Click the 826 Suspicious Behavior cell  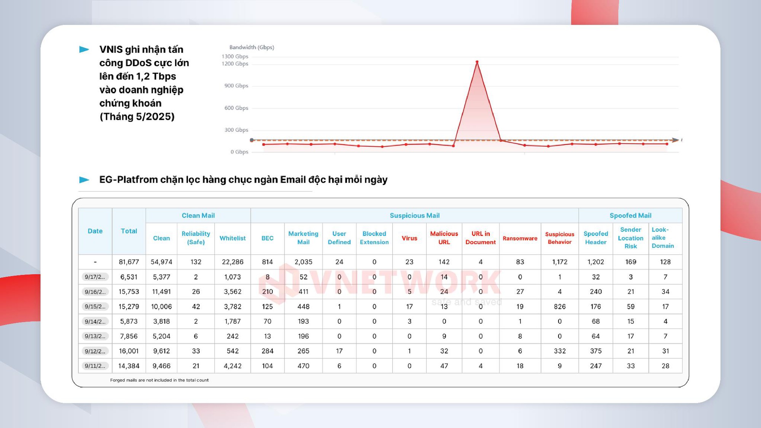pos(559,307)
